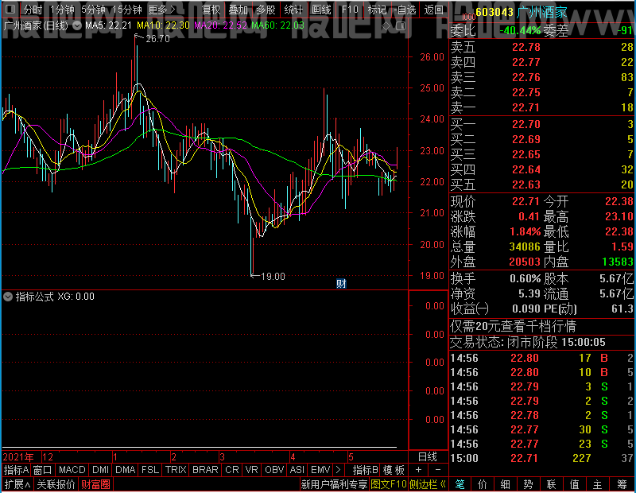The height and width of the screenshot is (493, 636).
Task: Toggle the panel layout icon at toolbar start
Action: (10, 9)
